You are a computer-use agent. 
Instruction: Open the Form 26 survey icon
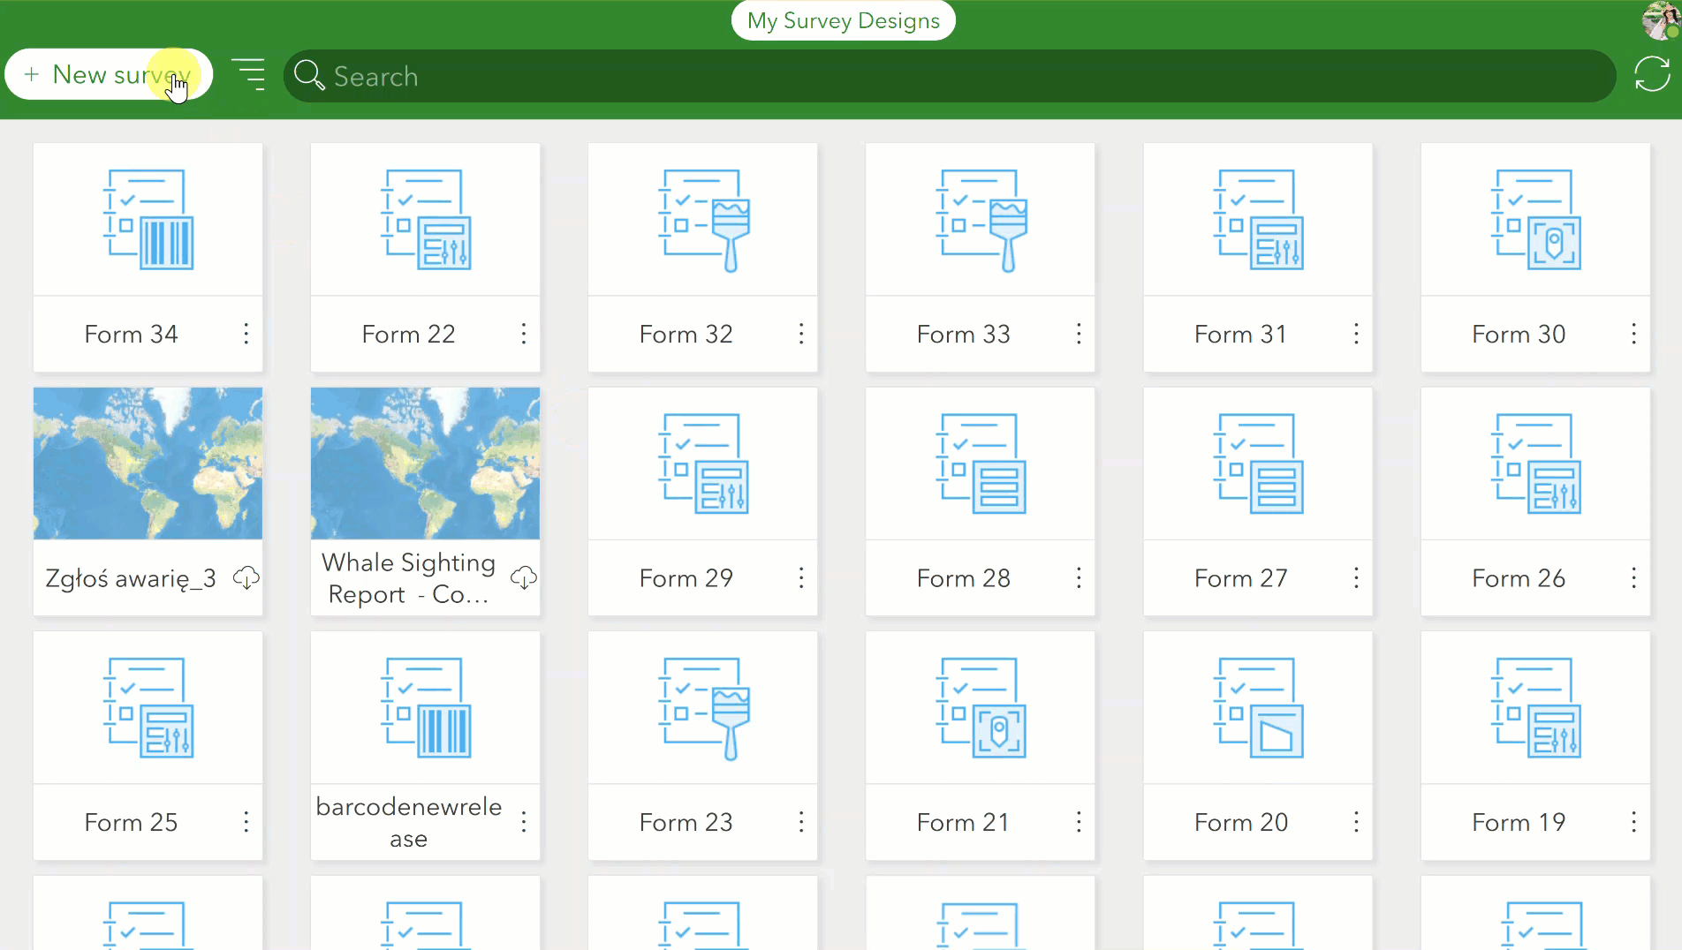pos(1535,464)
